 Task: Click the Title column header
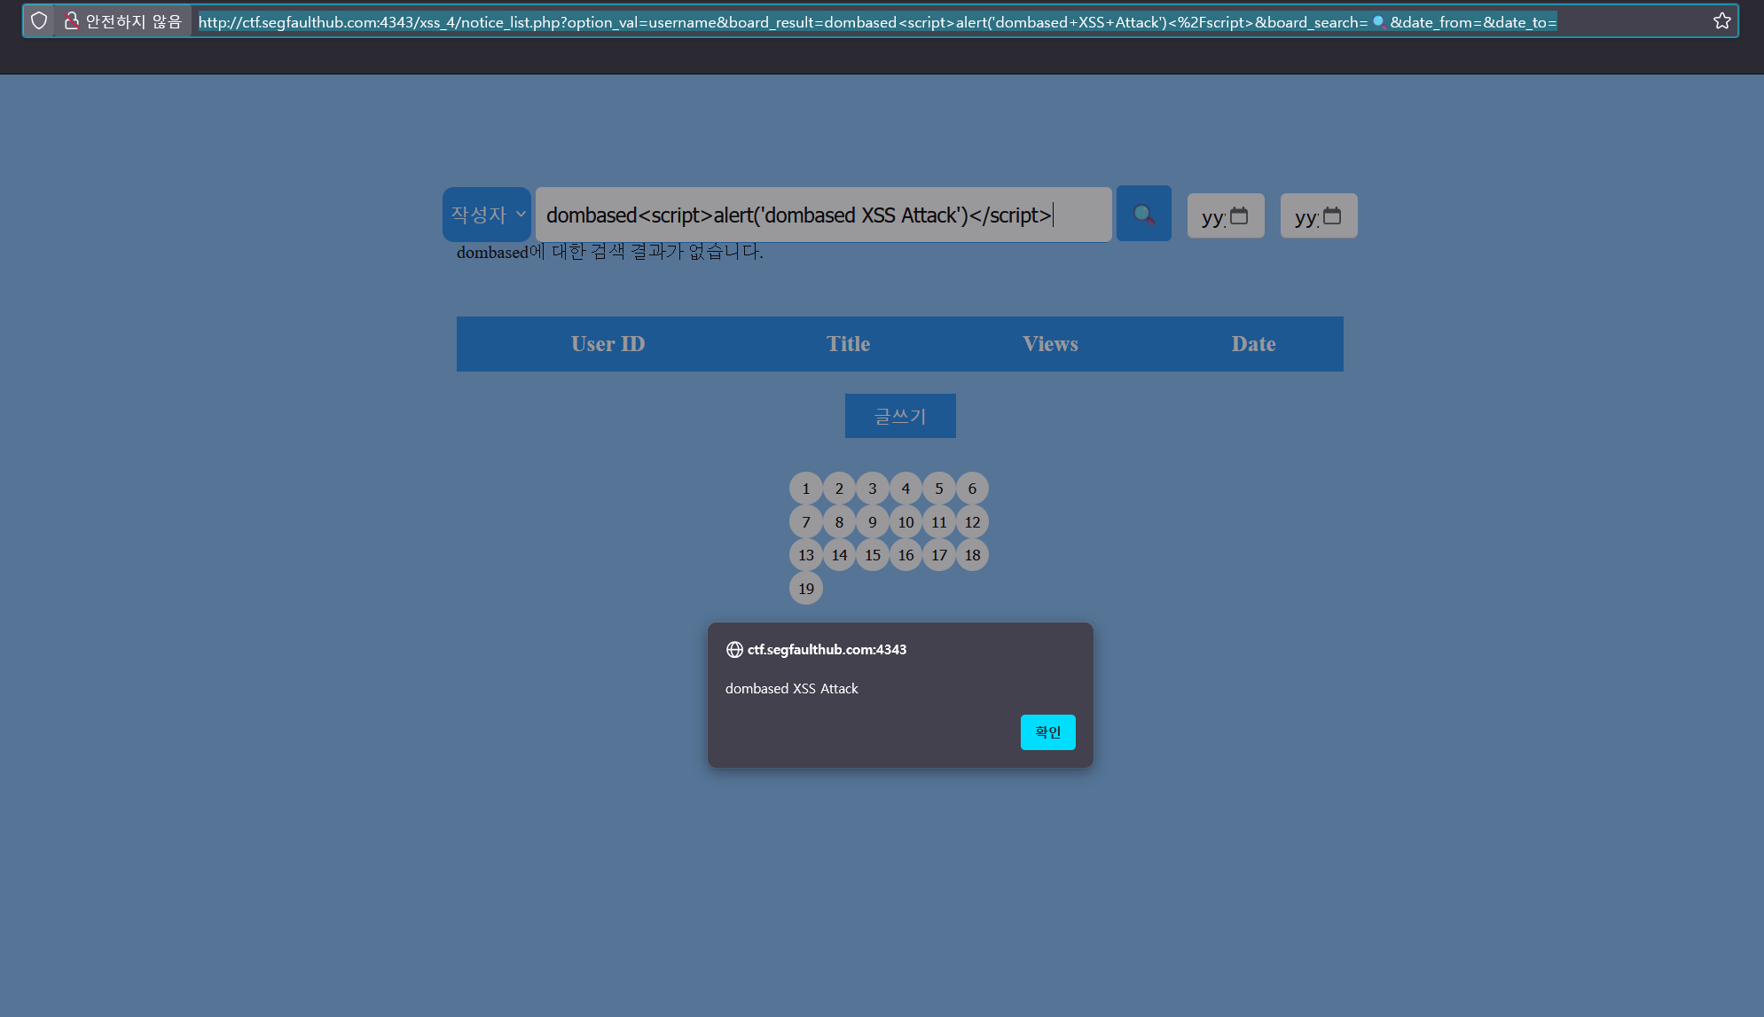pos(849,344)
